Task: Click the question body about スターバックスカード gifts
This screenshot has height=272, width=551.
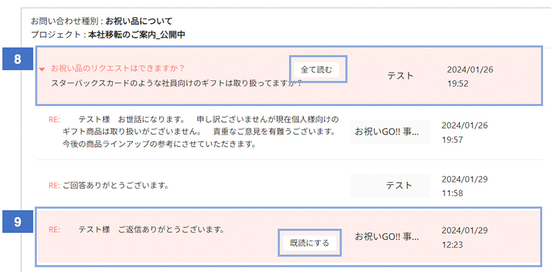Action: tap(176, 84)
